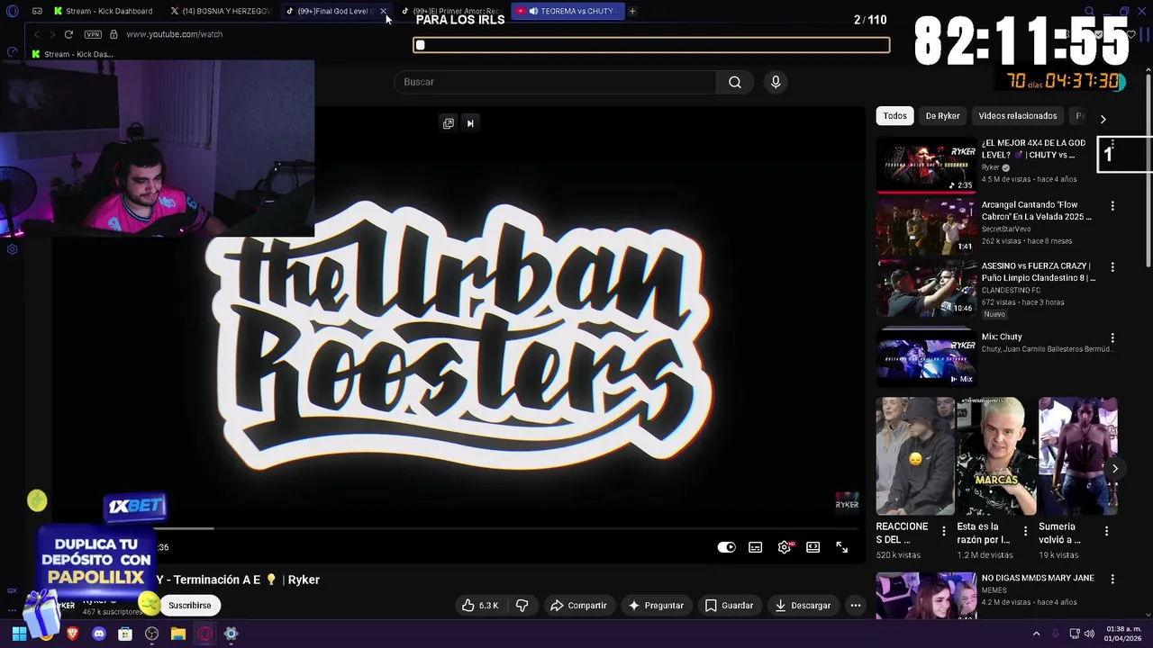Show more filter chips arrow
1153x648 pixels.
1103,119
